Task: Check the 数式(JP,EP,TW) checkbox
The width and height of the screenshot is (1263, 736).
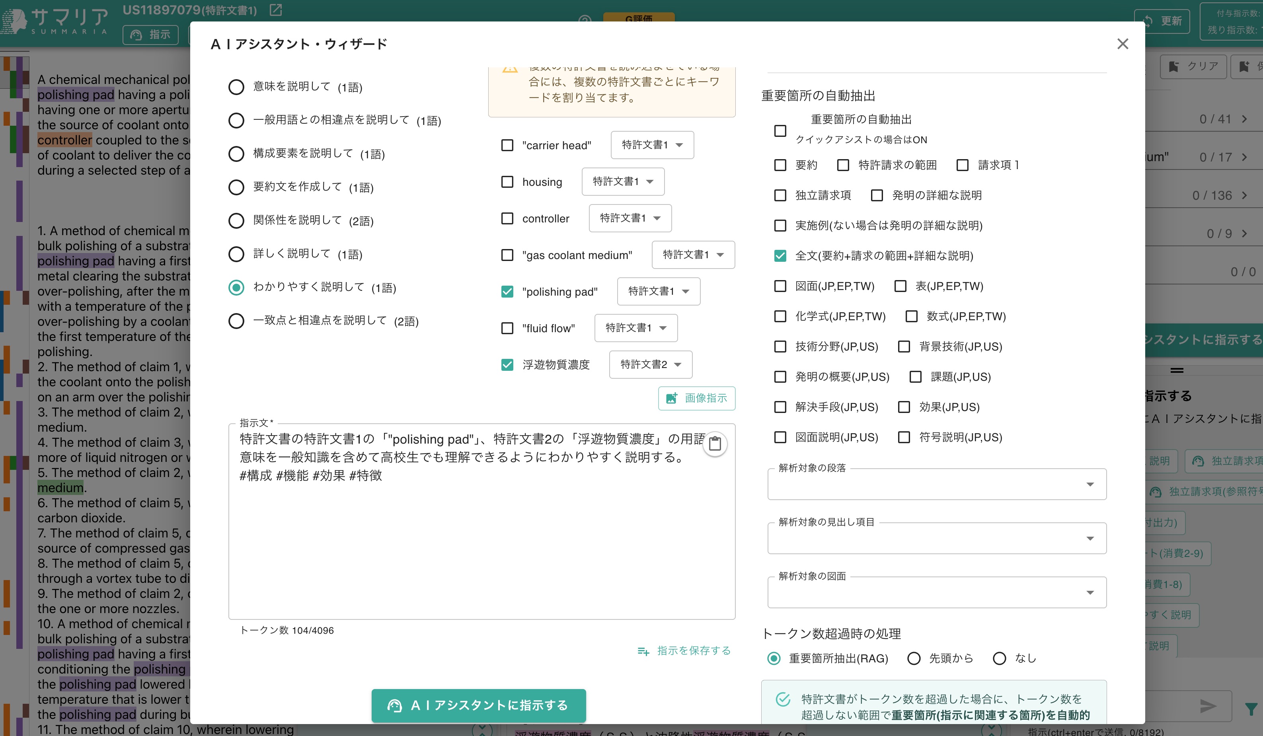Action: [912, 316]
